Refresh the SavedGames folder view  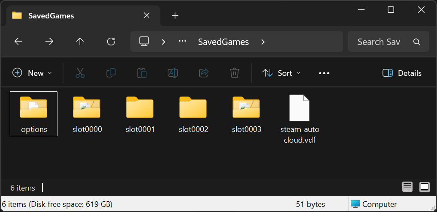(x=111, y=42)
